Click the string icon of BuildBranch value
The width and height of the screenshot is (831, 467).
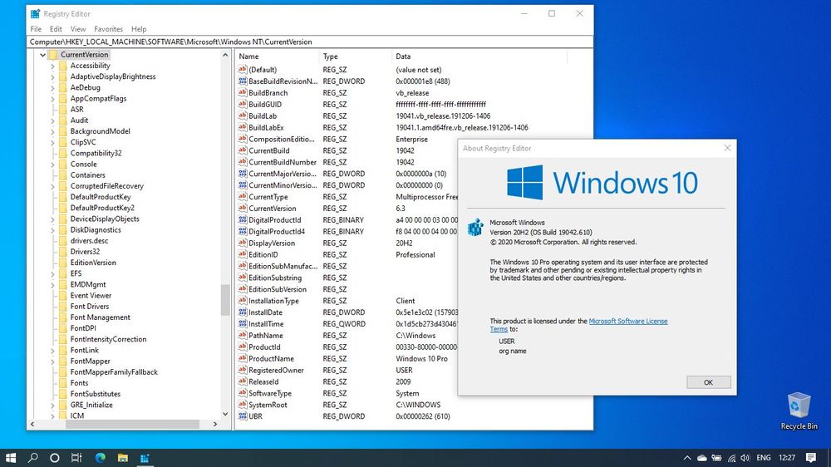242,92
